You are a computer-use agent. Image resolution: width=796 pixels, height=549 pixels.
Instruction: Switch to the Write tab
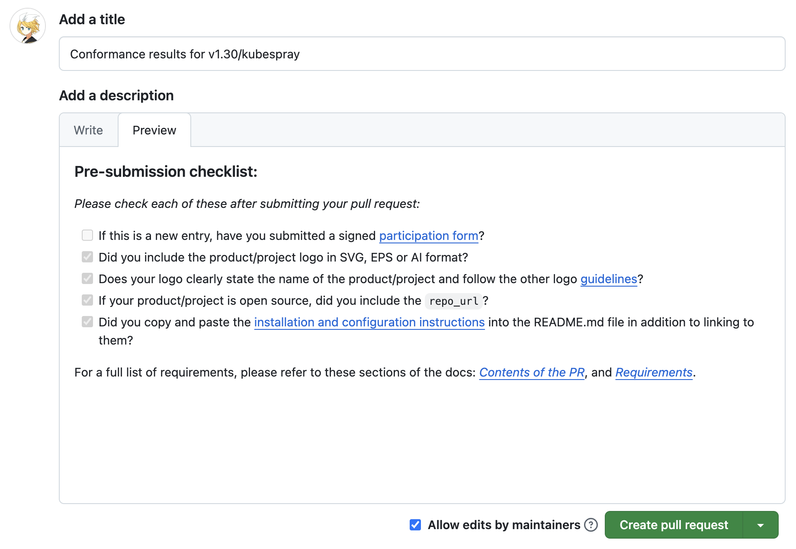[x=88, y=130]
